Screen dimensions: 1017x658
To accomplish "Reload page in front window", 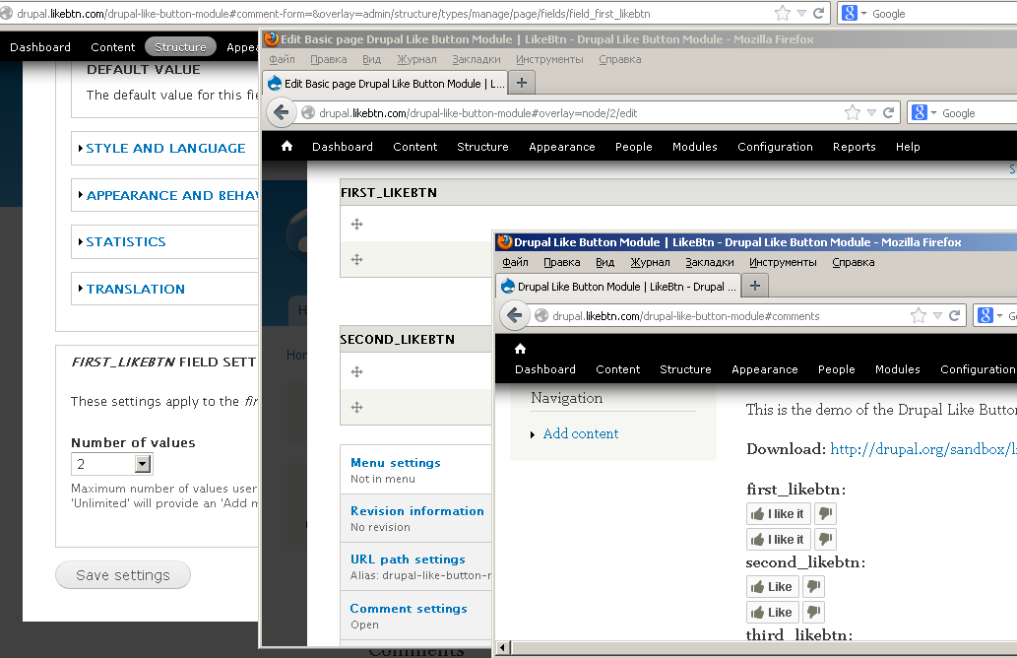I will 954,316.
